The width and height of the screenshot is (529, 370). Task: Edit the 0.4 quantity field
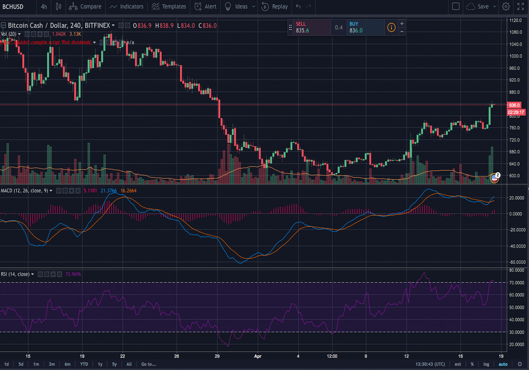pos(339,27)
